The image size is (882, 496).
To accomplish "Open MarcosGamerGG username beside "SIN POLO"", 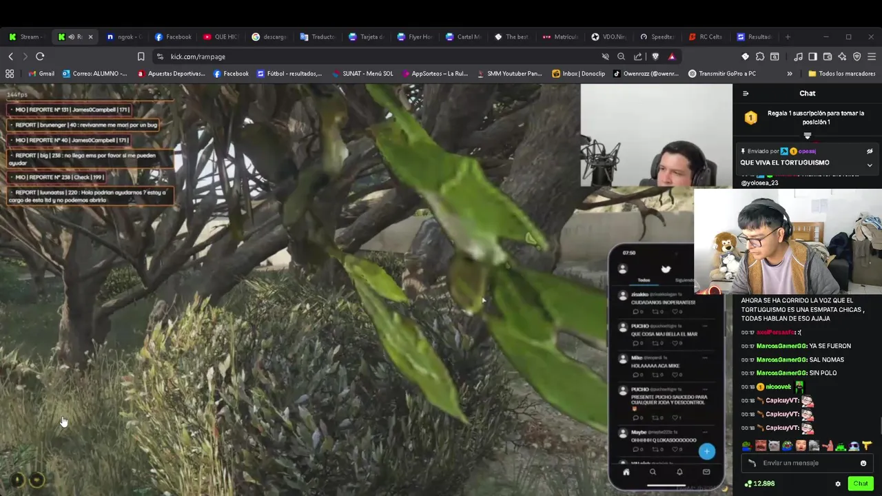I will (781, 373).
